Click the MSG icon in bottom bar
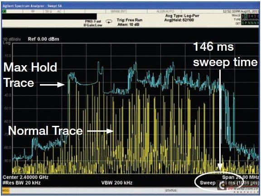This screenshot has height=196, width=261. tap(6, 191)
